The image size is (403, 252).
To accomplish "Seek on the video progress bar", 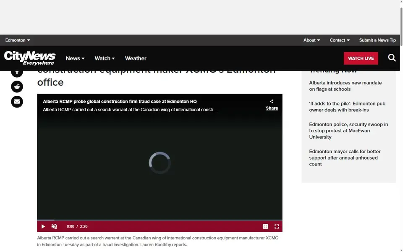I will point(160,220).
